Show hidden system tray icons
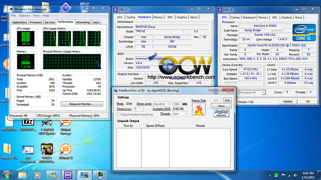 270,175
